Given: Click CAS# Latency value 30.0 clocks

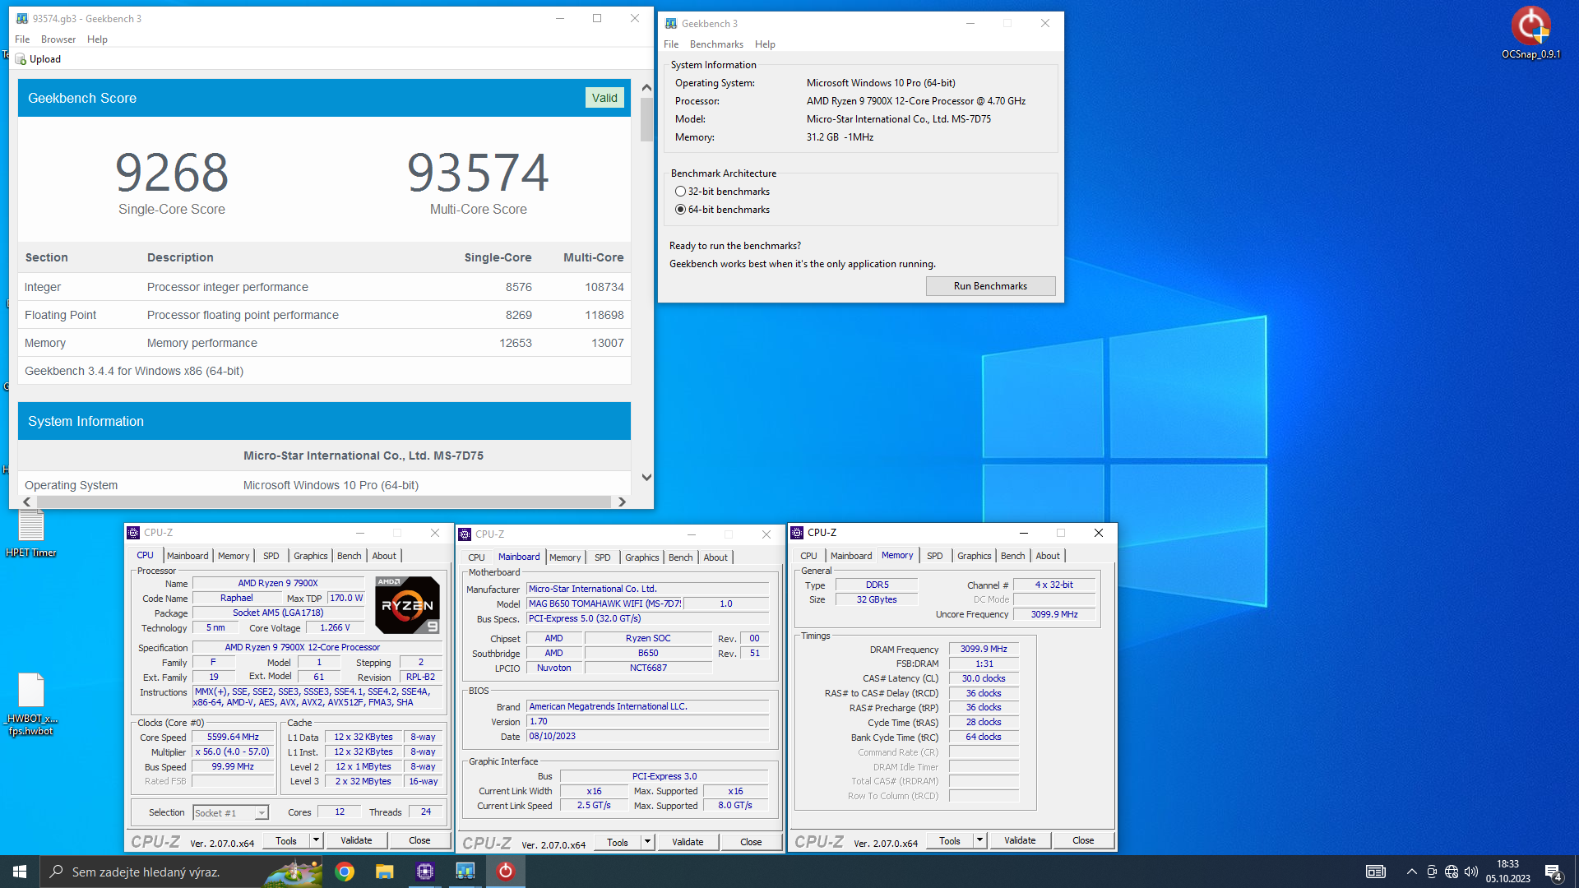Looking at the screenshot, I should [x=984, y=679].
